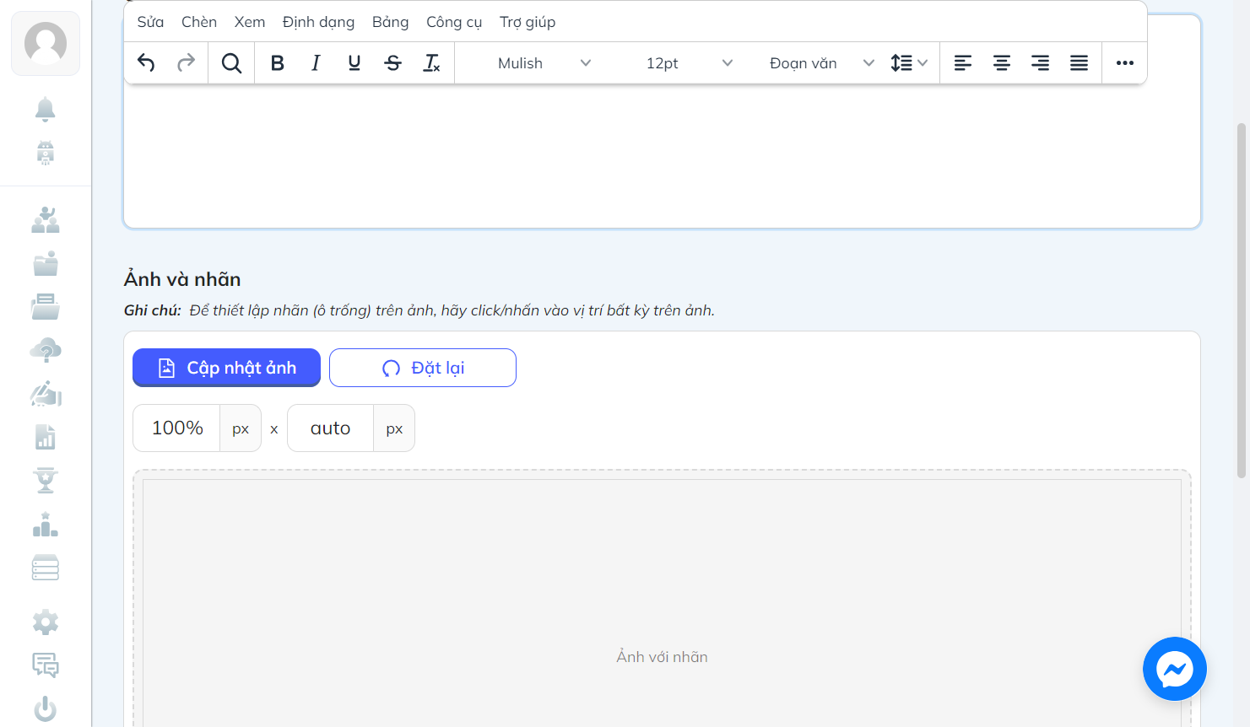
Task: Click the Cập nhật ảnh button
Action: pos(226,368)
